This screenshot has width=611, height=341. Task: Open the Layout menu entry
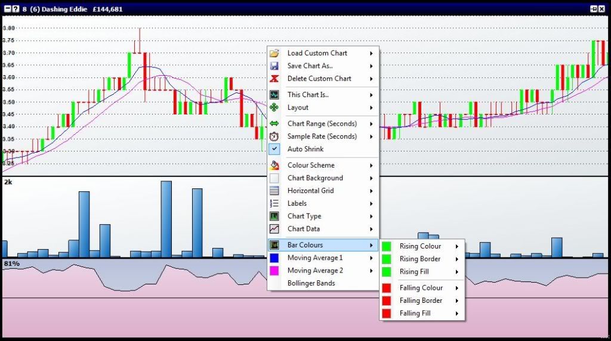click(x=323, y=107)
